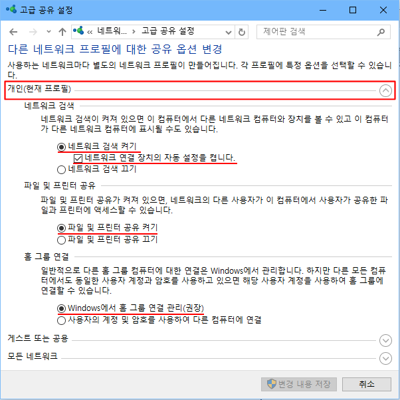400x400 pixels.
Task: Click the Back navigation arrow
Action: click(x=14, y=31)
